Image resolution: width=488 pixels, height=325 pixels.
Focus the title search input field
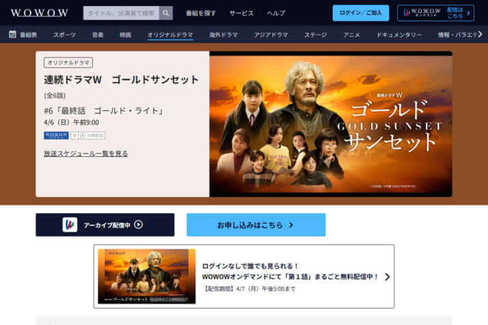pyautogui.click(x=121, y=13)
